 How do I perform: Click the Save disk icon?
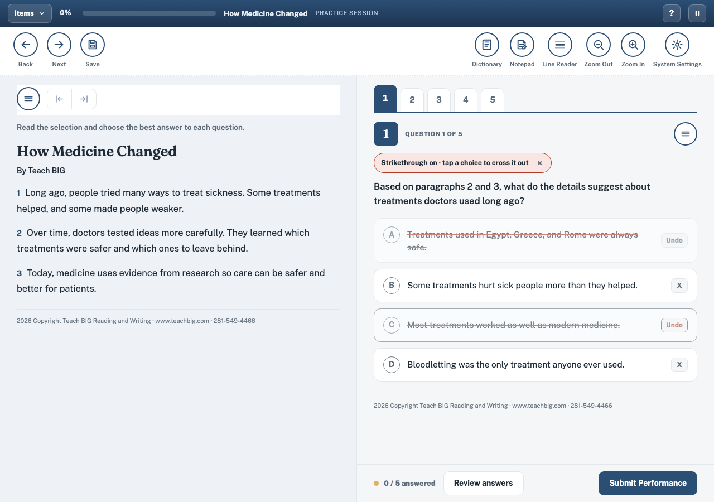click(93, 45)
